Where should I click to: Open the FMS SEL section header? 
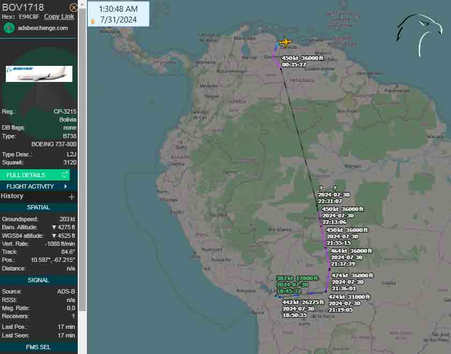39,347
